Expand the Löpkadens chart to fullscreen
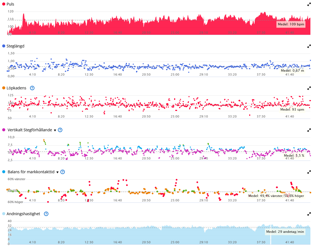314x248 pixels. click(x=309, y=88)
